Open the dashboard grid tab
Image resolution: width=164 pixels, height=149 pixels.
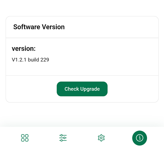pos(25,138)
